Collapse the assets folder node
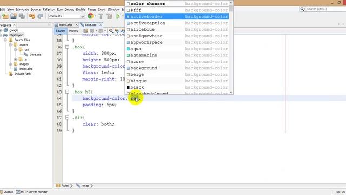346x195 pixels. (x=10, y=44)
